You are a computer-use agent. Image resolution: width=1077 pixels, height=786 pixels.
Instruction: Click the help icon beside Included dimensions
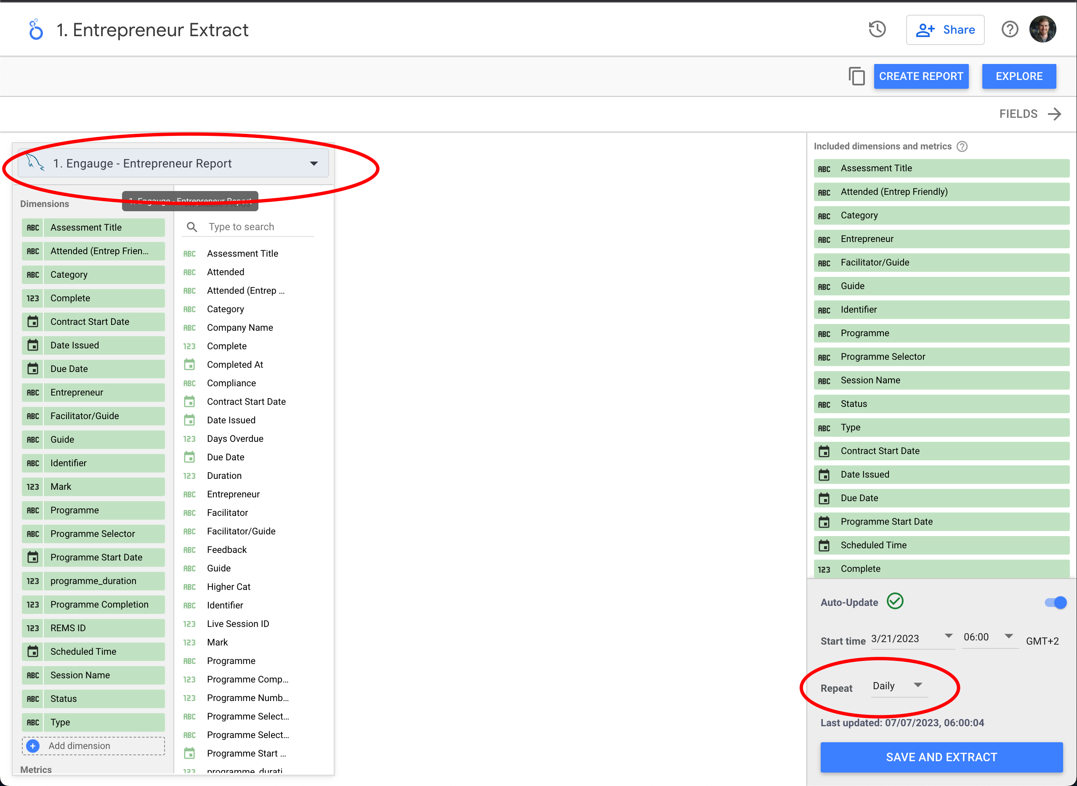963,146
